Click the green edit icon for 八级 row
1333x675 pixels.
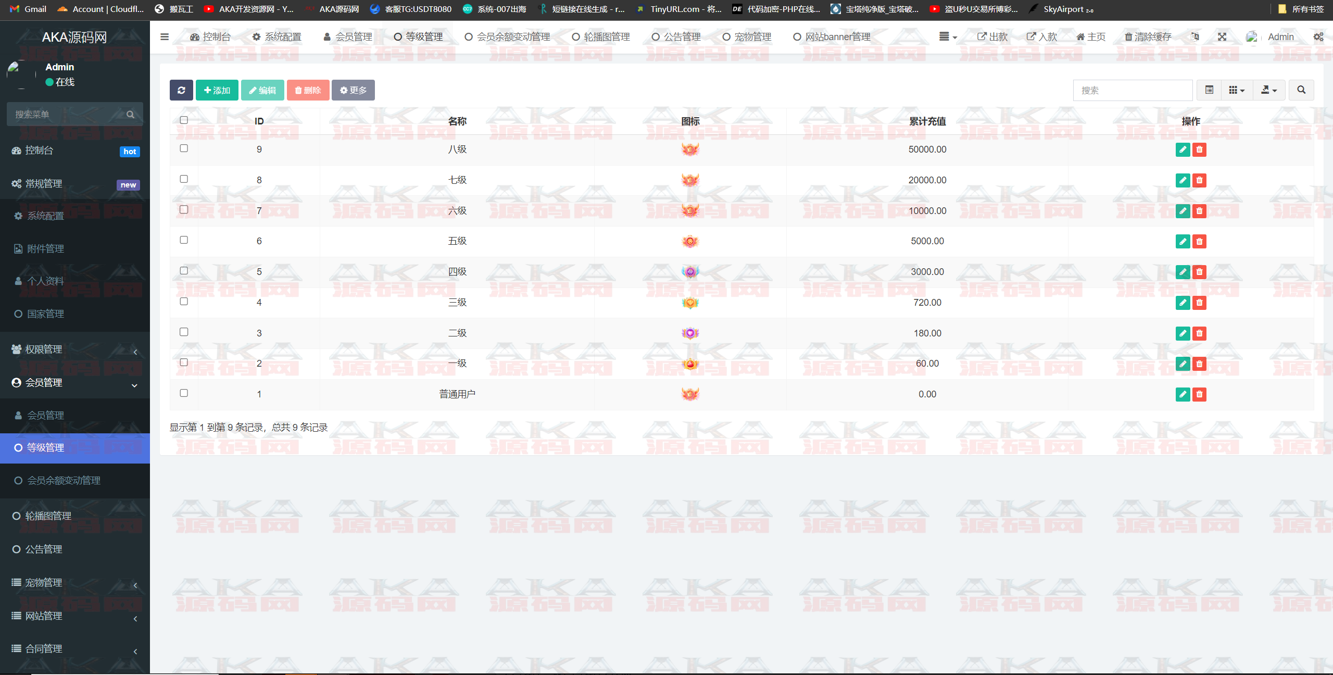1183,150
